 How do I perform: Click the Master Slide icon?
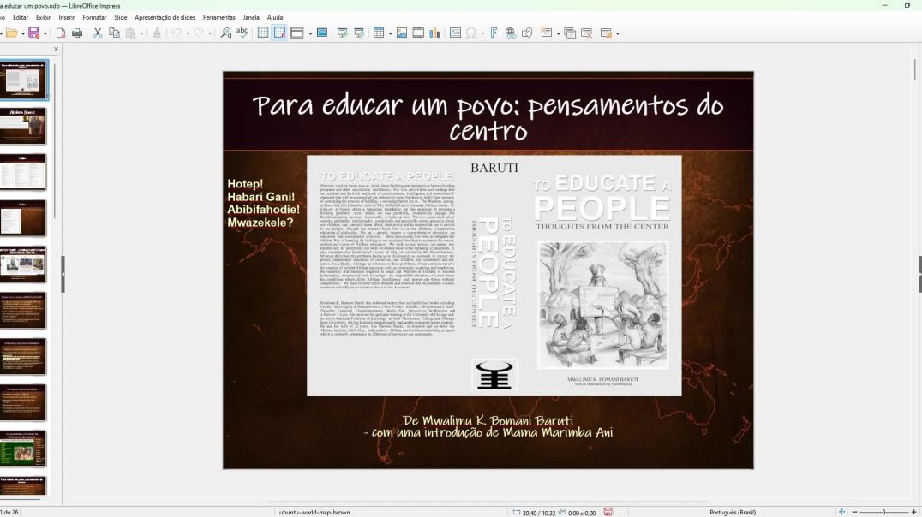pyautogui.click(x=321, y=33)
